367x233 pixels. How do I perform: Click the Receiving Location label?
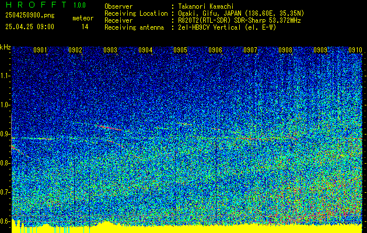pos(136,13)
